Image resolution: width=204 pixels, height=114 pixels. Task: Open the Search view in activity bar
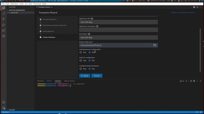(4, 13)
